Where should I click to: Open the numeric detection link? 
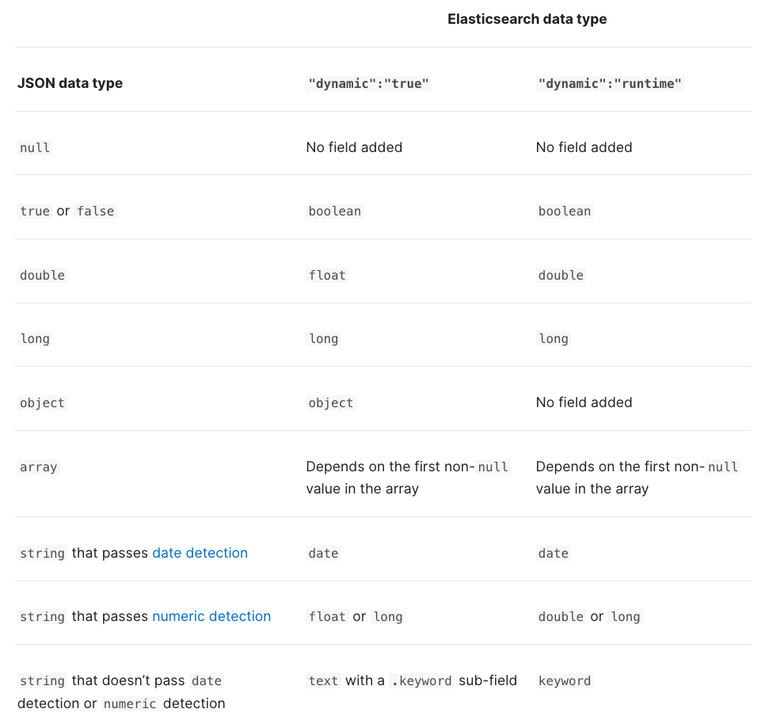coord(211,616)
